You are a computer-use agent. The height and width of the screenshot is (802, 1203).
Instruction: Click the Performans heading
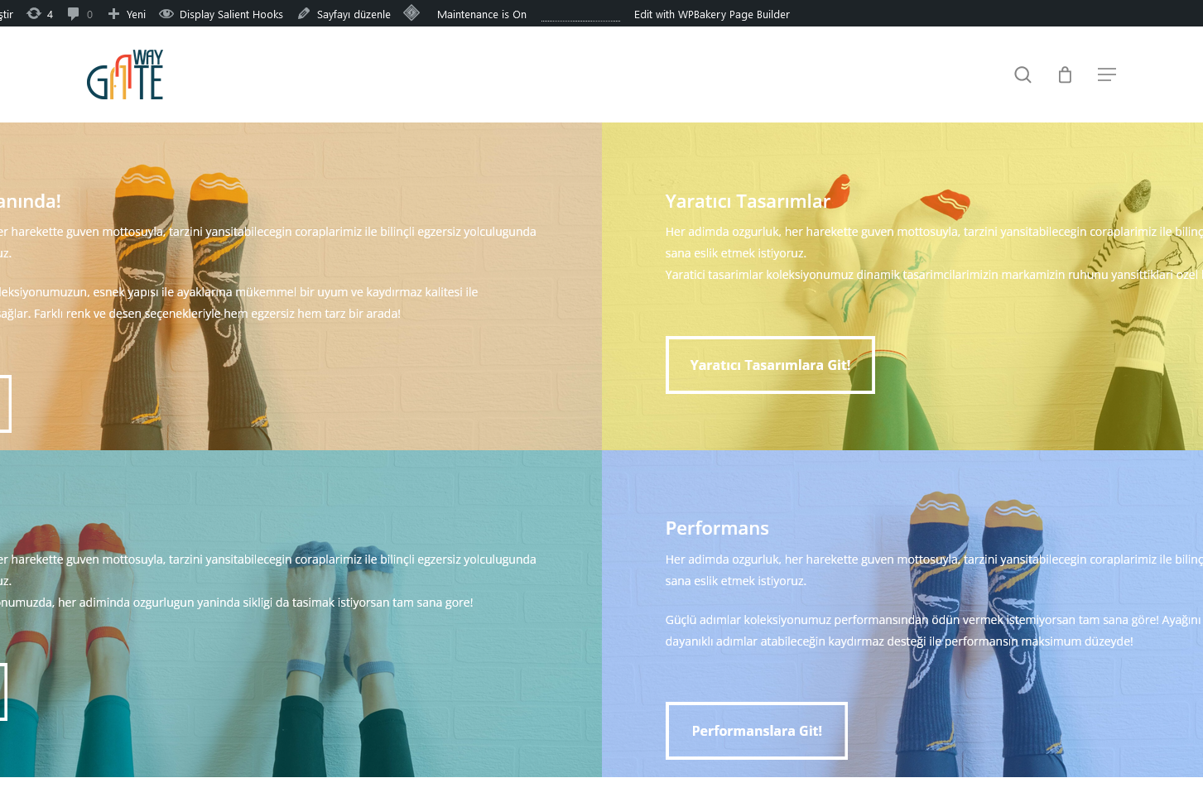coord(717,528)
